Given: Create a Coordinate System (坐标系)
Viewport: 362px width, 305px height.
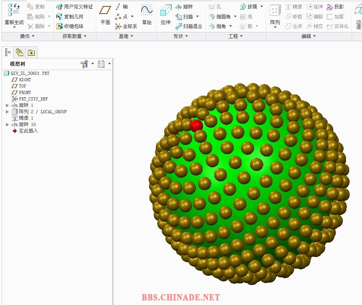Looking at the screenshot, I should (x=126, y=26).
